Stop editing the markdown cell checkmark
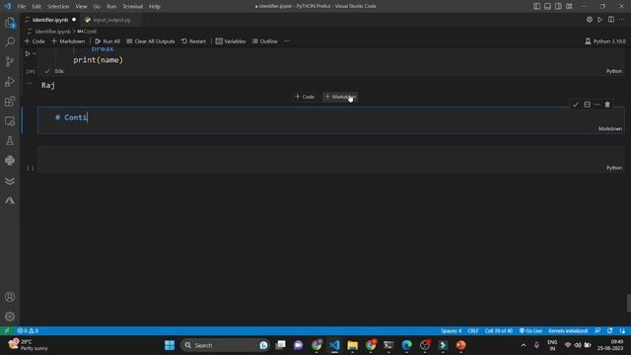 (576, 105)
